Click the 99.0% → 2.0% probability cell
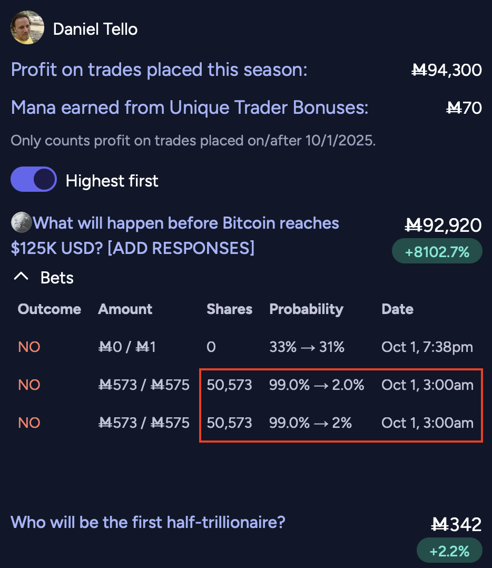 point(317,385)
